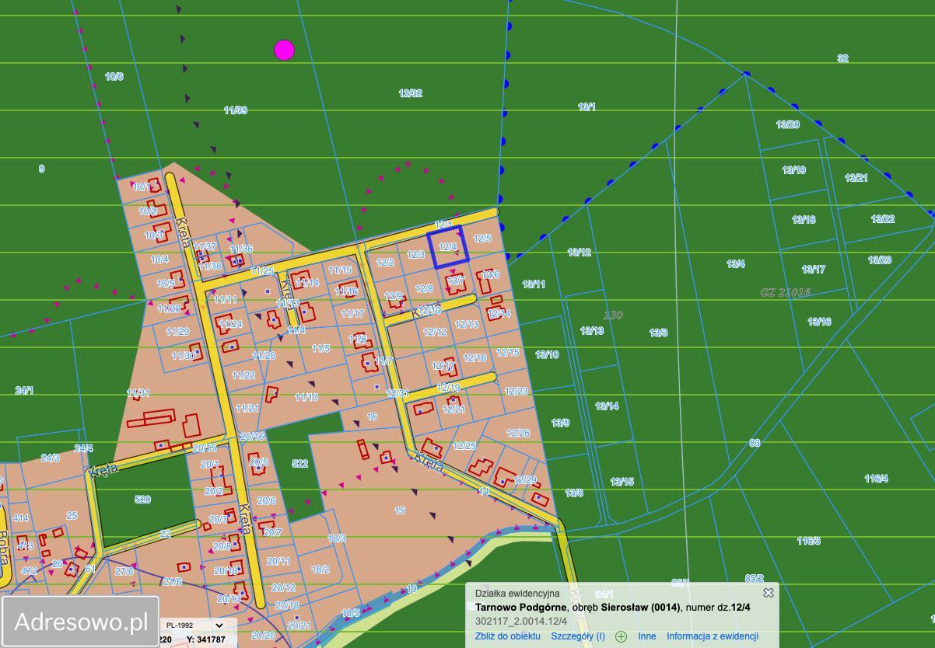Click parcel label 13/3

pos(658,333)
